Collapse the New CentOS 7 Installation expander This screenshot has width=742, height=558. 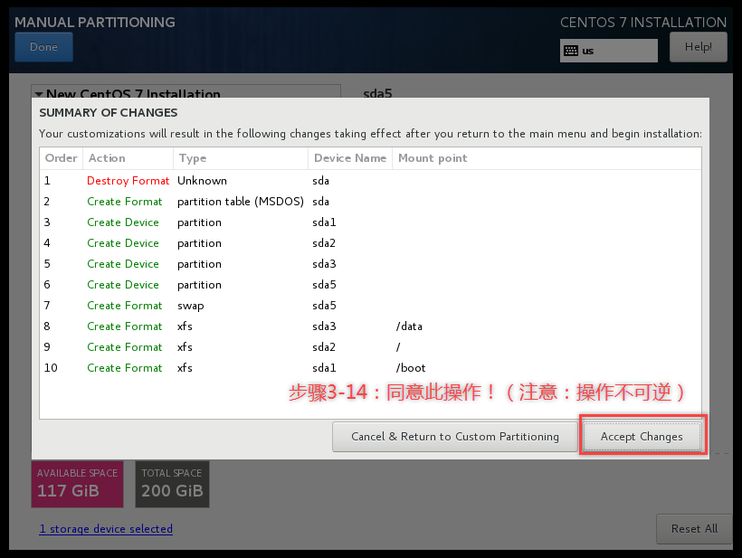click(x=39, y=94)
